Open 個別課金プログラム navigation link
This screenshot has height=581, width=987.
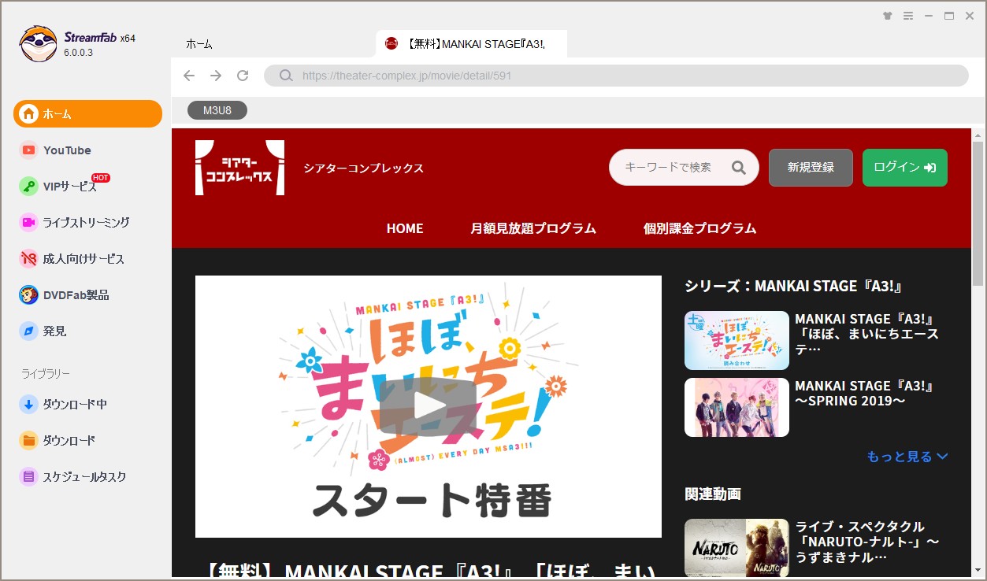pos(699,228)
